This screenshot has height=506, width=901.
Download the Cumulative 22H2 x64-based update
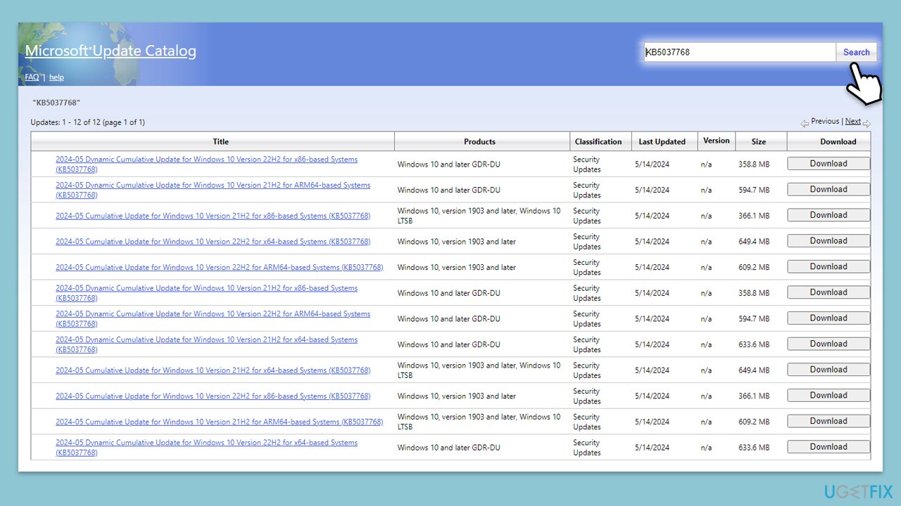[x=828, y=241]
